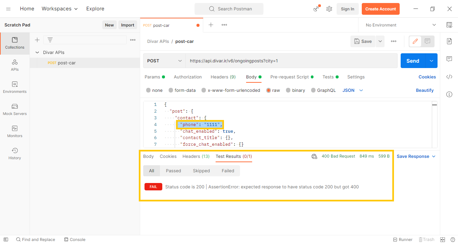Click the Send button

(413, 61)
